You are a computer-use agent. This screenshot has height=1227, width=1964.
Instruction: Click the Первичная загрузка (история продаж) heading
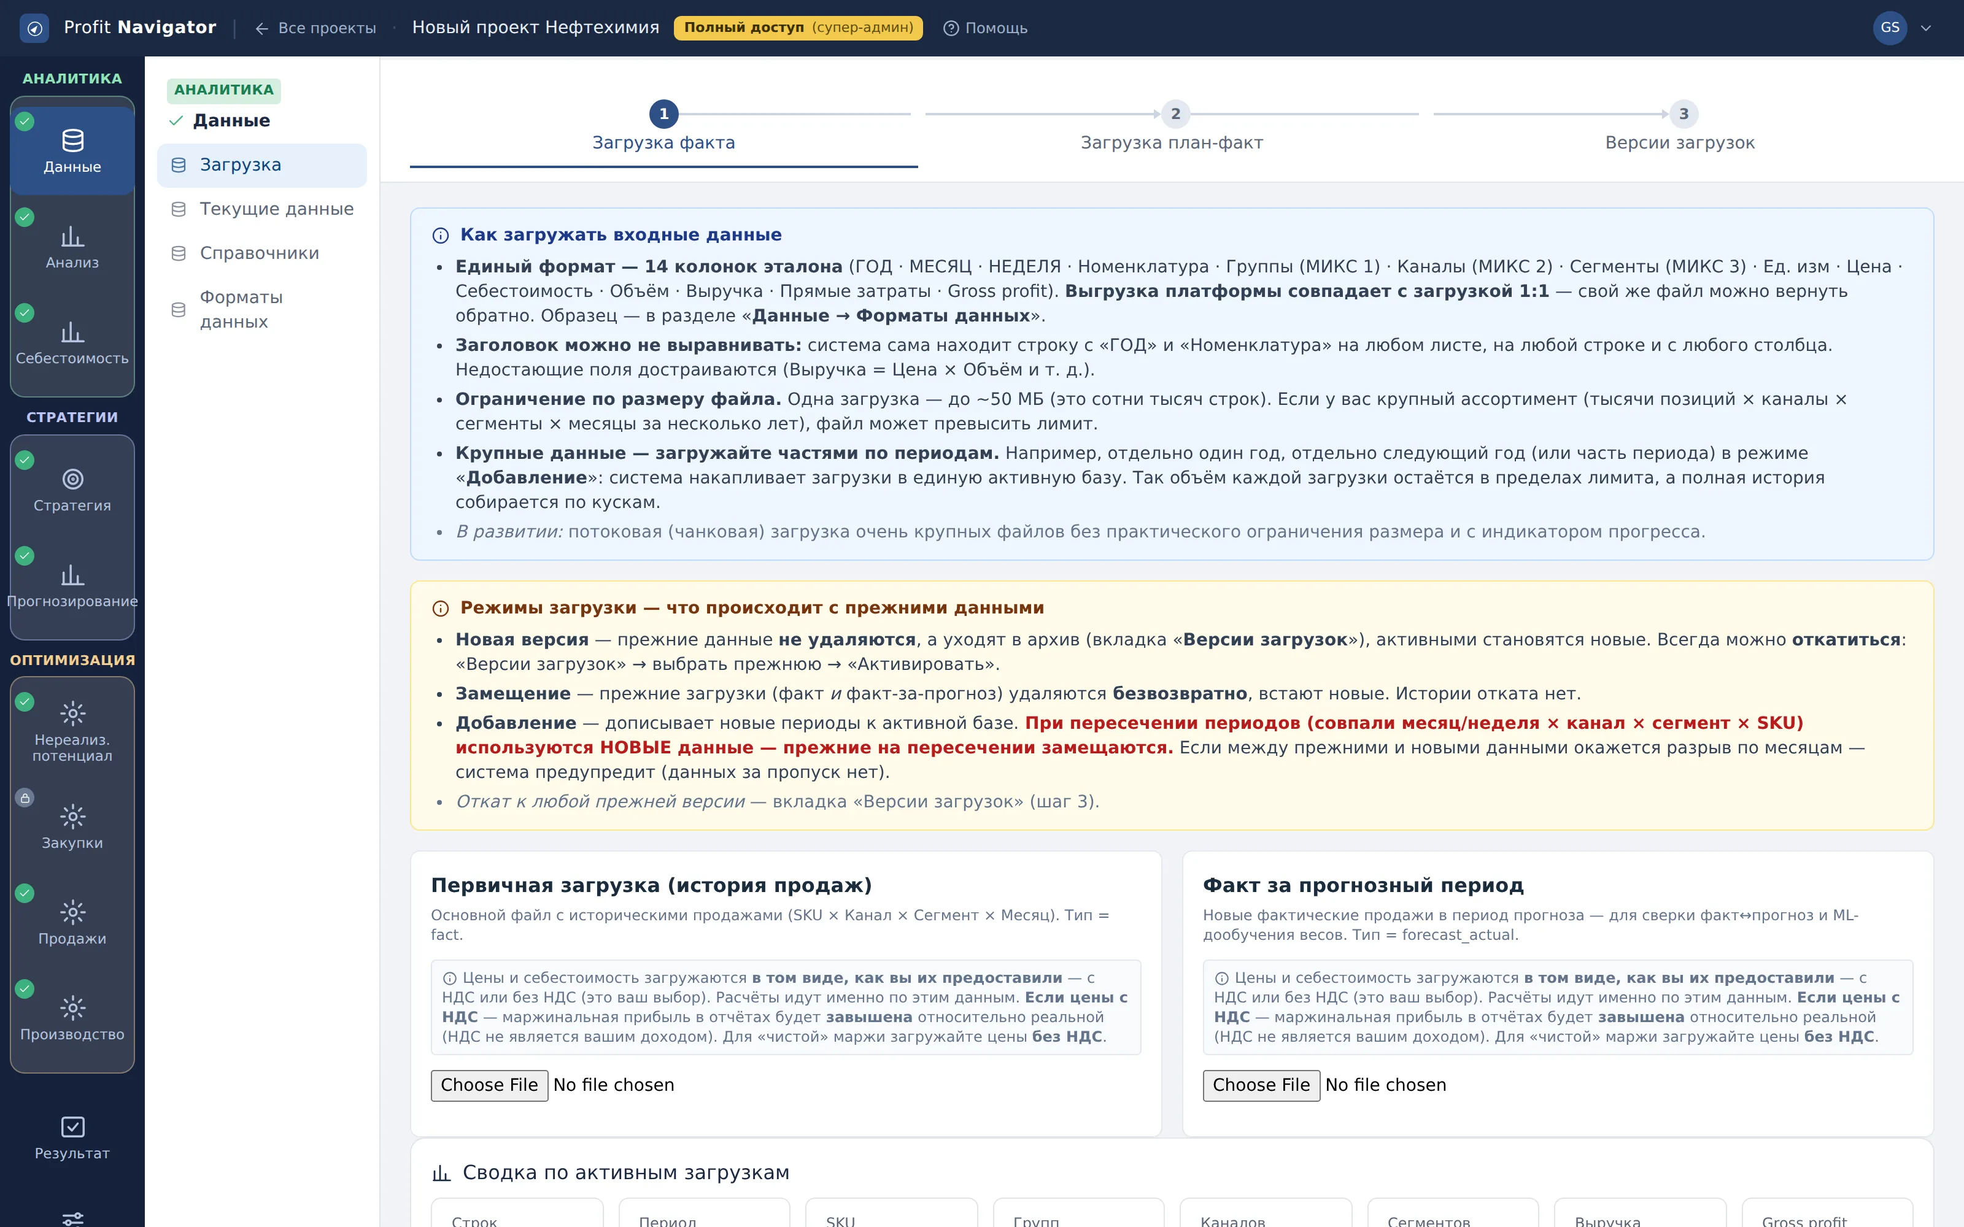651,885
